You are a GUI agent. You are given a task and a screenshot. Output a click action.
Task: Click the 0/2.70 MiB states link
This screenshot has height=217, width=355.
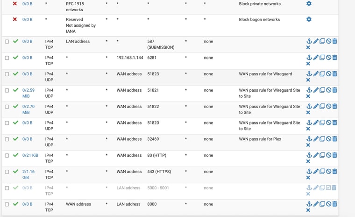coord(28,109)
